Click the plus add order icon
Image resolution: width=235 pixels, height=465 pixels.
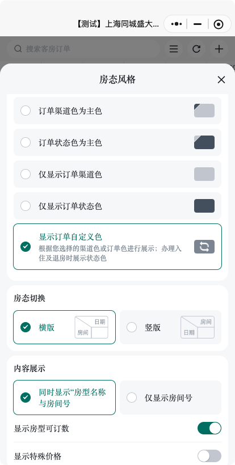pos(219,49)
